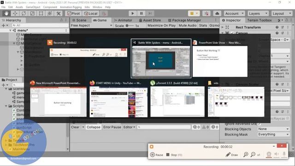Switch to Scene tab

[79, 20]
